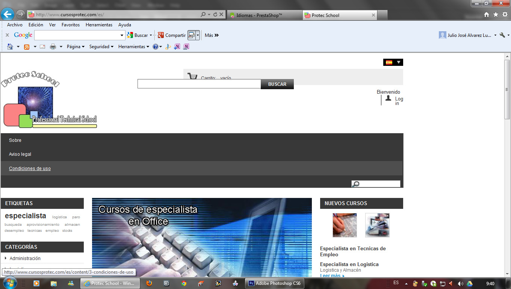Expand the Seguridad dropdown menu
Image resolution: width=511 pixels, height=289 pixels.
[101, 47]
